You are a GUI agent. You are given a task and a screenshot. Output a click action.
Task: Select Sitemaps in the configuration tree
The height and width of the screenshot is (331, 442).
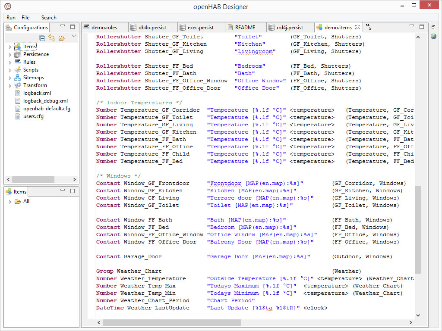[34, 78]
